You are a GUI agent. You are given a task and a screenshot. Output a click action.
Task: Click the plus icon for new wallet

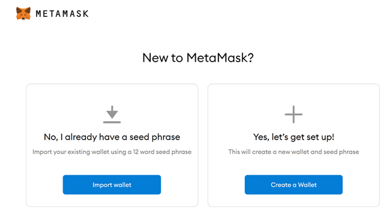tap(294, 114)
